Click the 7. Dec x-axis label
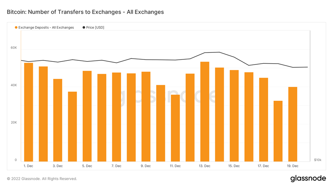This screenshot has width=333, height=187. [x=117, y=166]
